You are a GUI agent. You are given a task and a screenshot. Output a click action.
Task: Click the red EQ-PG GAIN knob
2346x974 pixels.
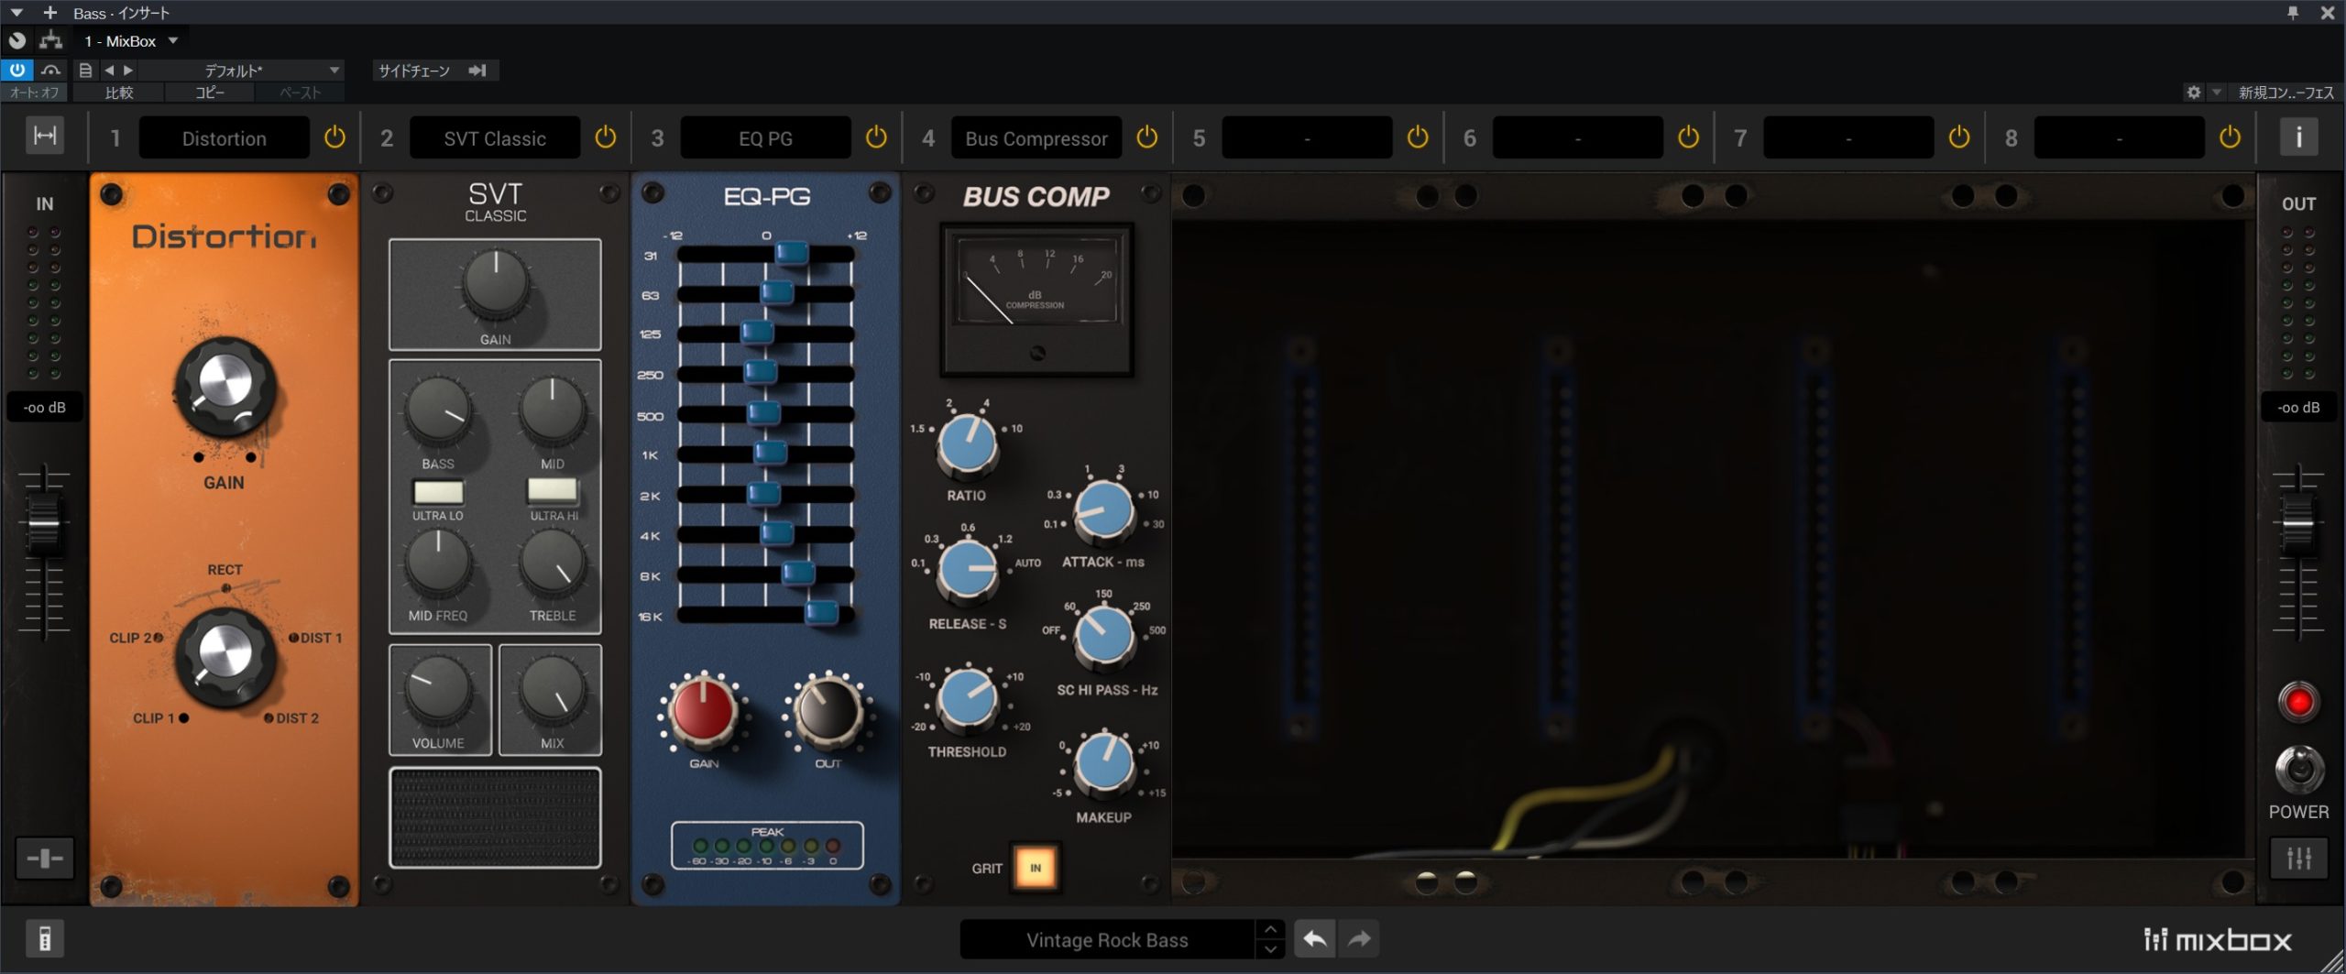[x=704, y=711]
